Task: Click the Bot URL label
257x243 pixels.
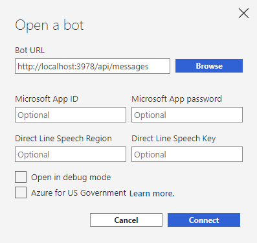Action: [30, 51]
